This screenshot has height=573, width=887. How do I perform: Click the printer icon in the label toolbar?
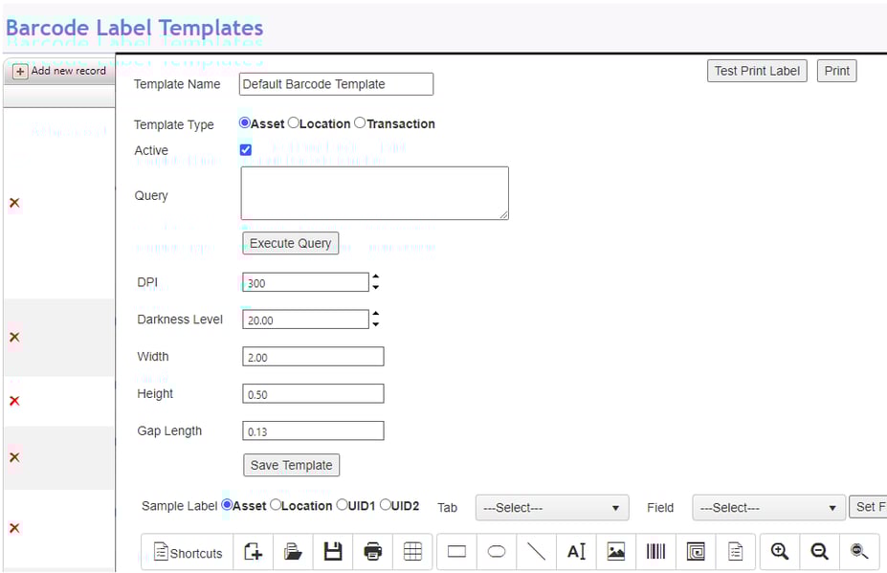(x=372, y=551)
